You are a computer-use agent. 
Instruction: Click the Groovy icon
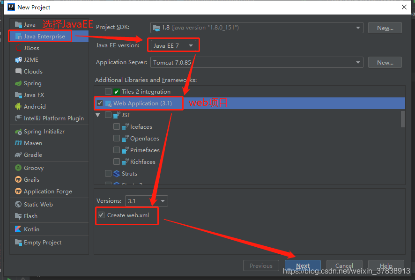point(18,168)
